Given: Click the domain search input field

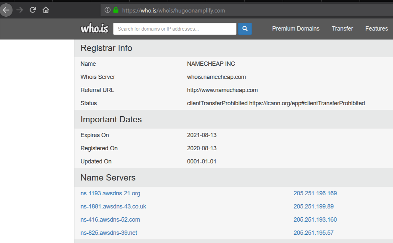Looking at the screenshot, I should 174,29.
